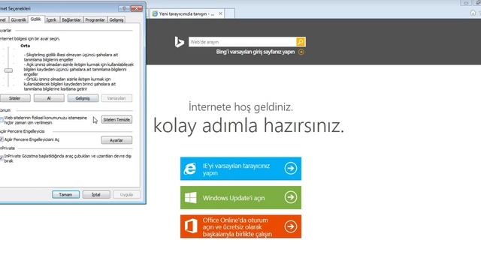Click the Gelişmiş button under privacy settings

coord(83,98)
